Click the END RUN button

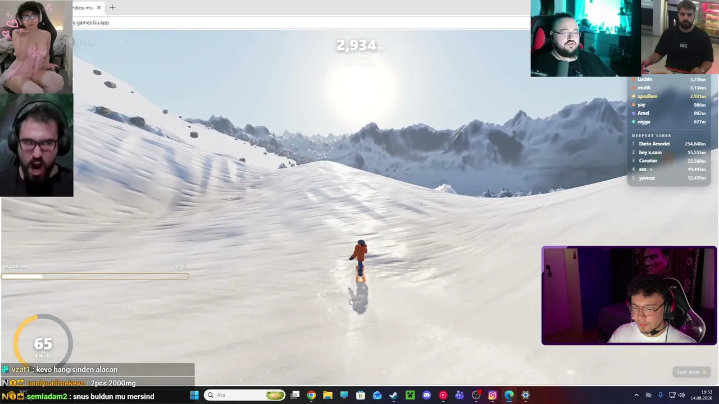pos(691,372)
